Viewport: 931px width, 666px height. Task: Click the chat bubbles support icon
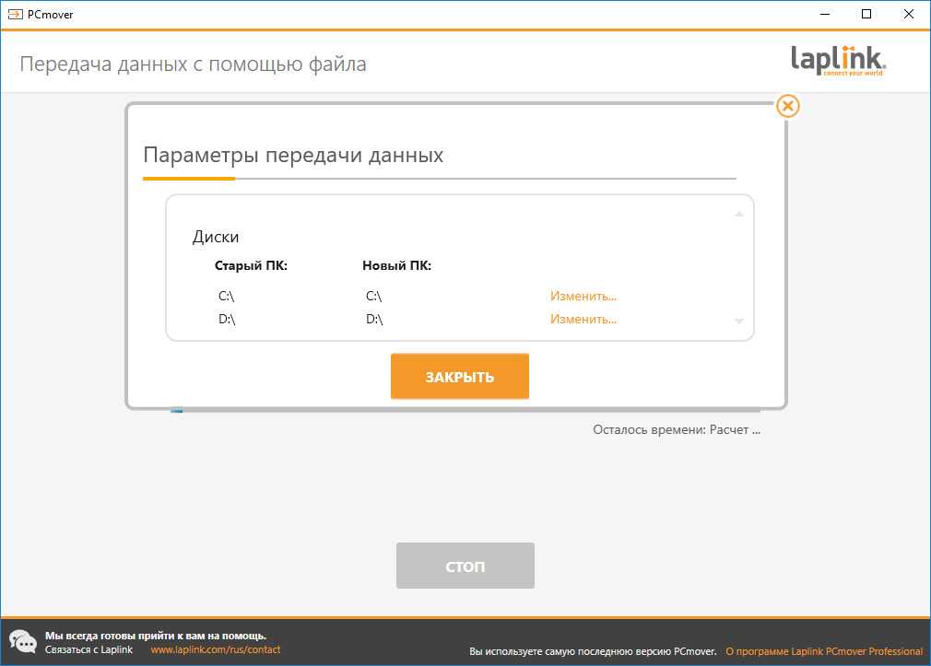(x=22, y=642)
